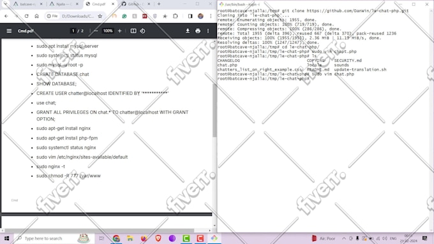Click 'sudo chmod -R 777 /var/www' line

tap(68, 176)
